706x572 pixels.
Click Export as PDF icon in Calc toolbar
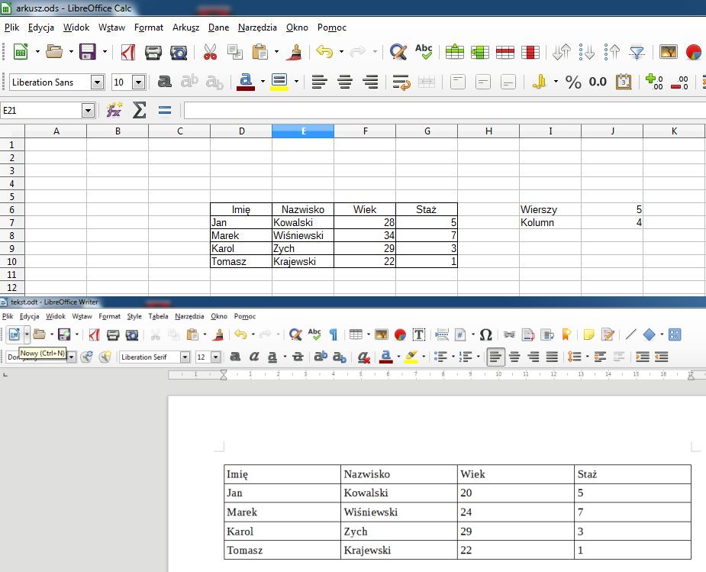click(128, 53)
